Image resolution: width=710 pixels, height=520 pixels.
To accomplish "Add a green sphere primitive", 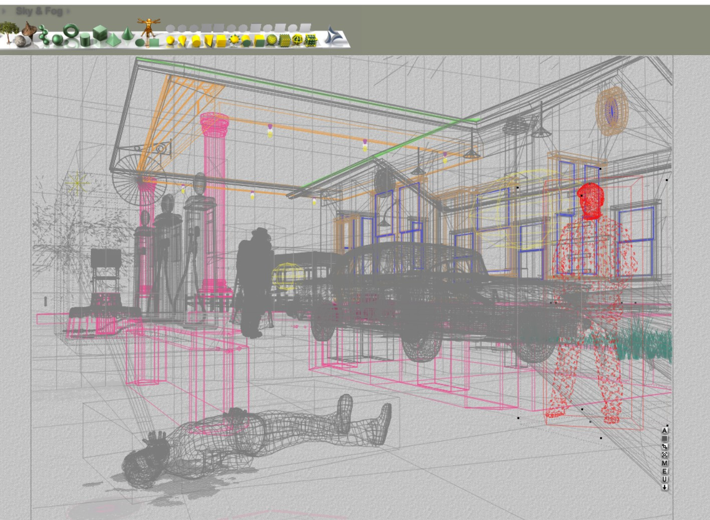I will click(58, 40).
